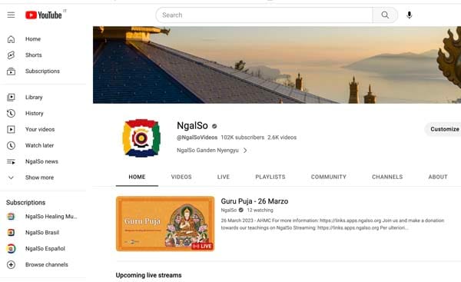
Task: Click the Subscriptions icon
Action: tap(11, 71)
